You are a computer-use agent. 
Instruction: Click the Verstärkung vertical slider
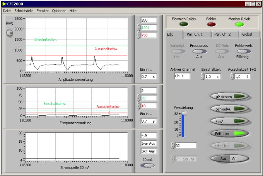pos(183,125)
